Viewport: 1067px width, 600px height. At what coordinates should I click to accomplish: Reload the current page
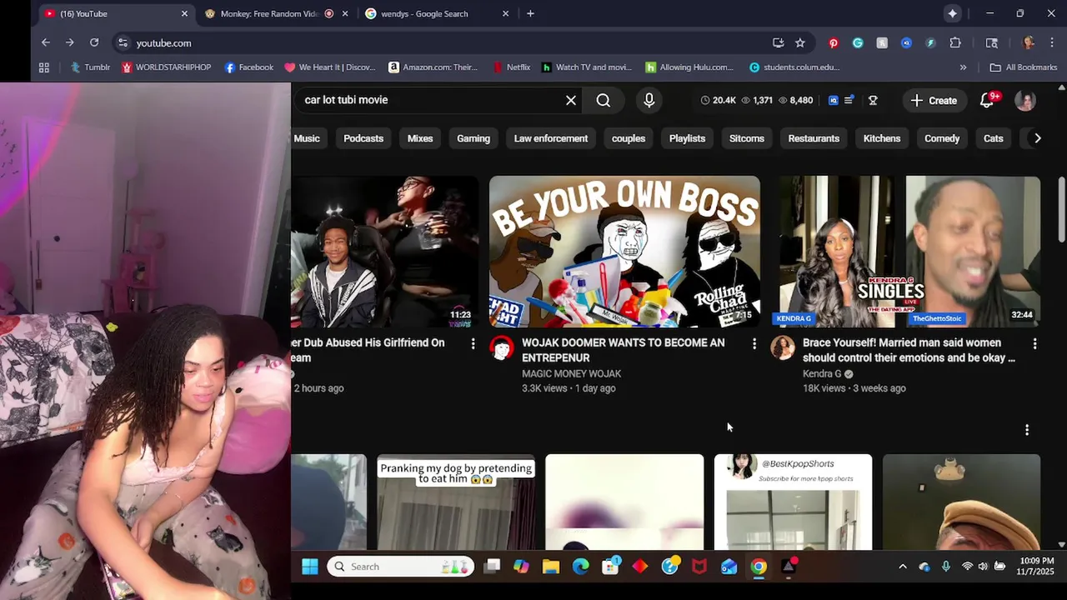94,42
